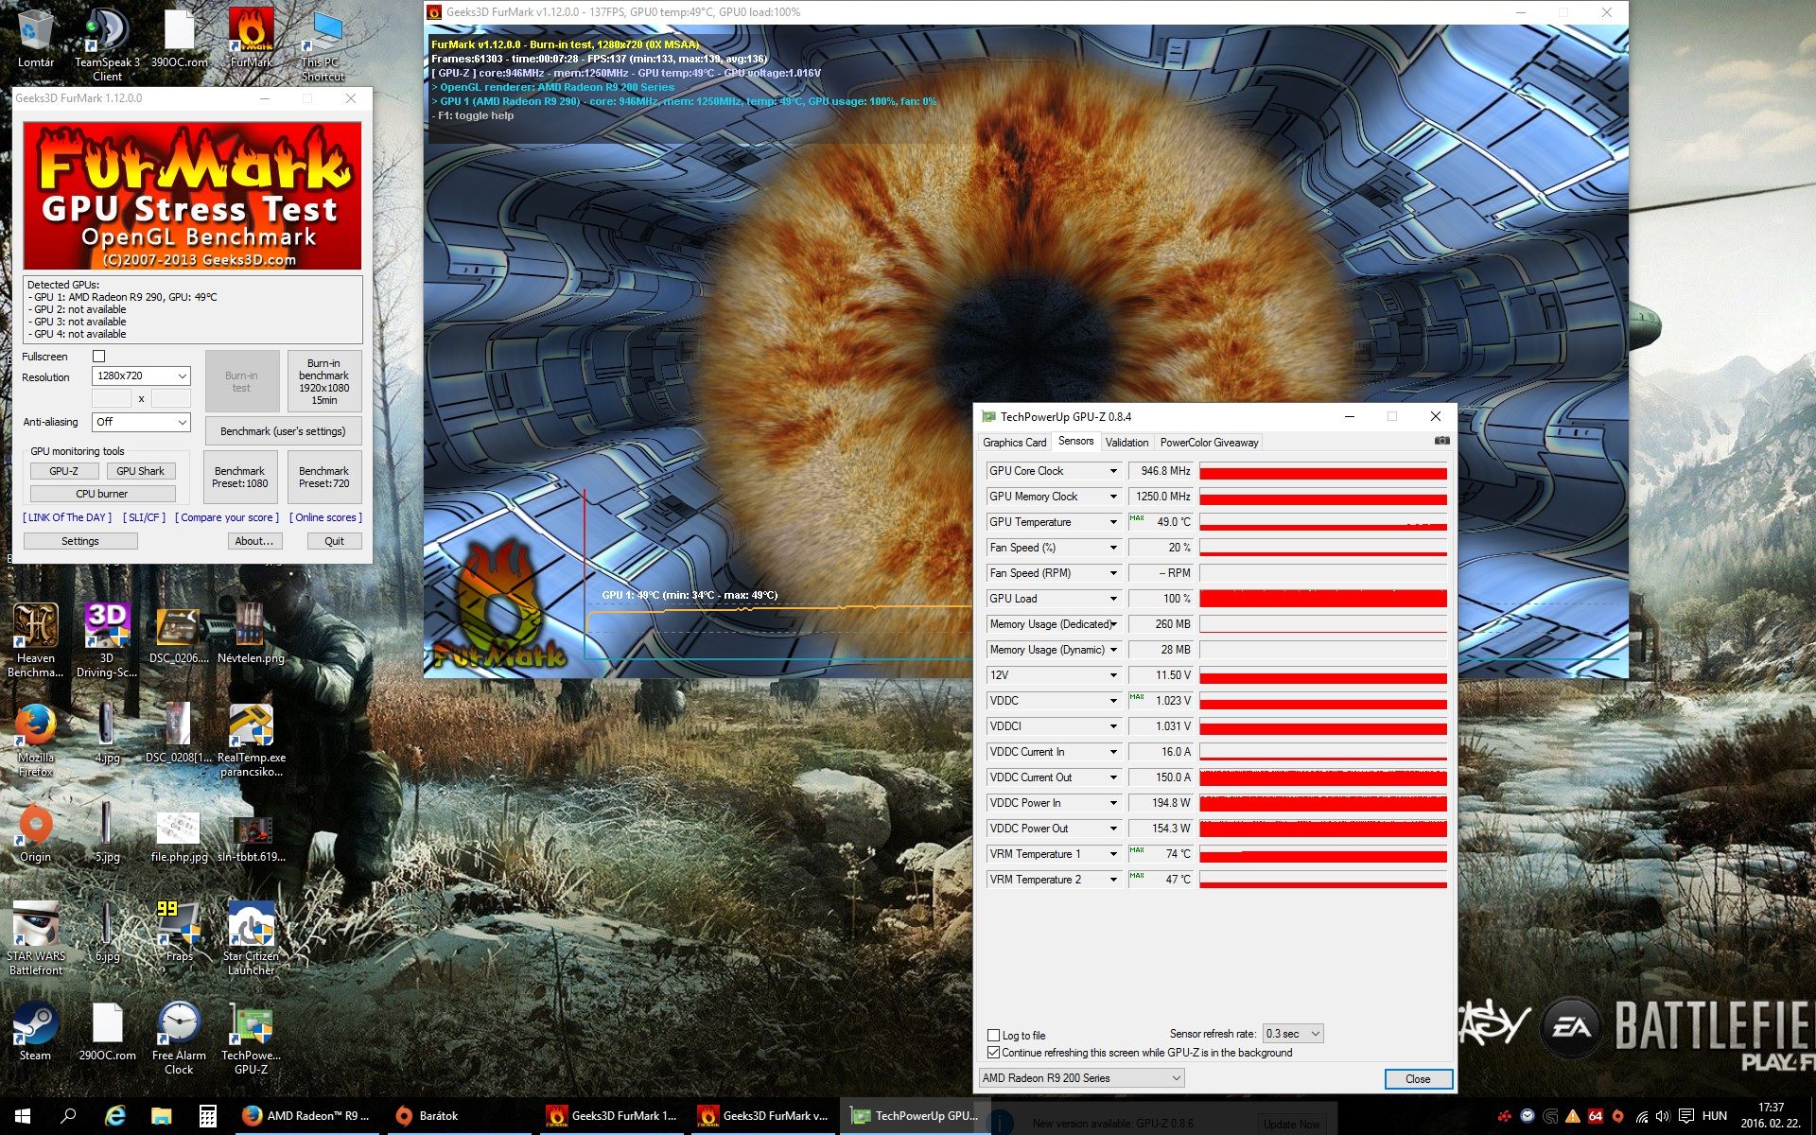This screenshot has height=1135, width=1816.
Task: Launch GPU Shark tool button
Action: pyautogui.click(x=140, y=471)
